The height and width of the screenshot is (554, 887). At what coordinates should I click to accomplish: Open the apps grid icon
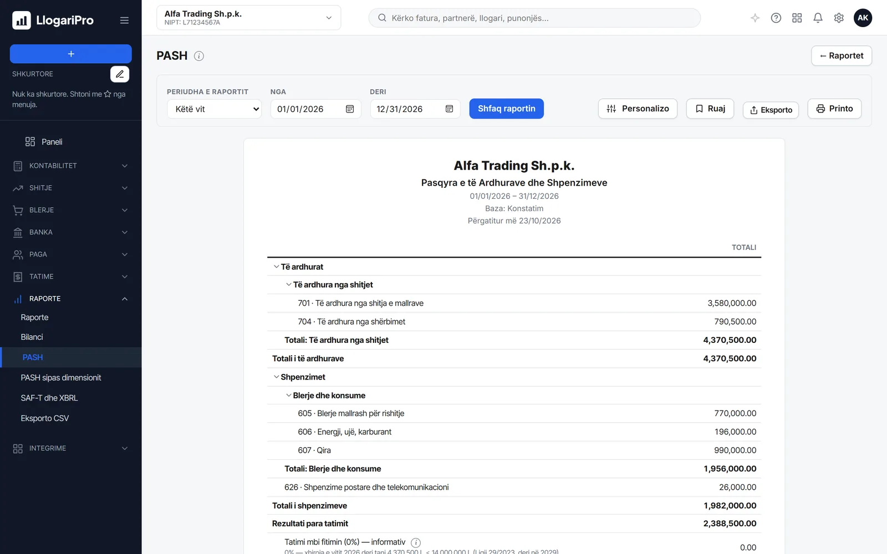click(x=797, y=18)
